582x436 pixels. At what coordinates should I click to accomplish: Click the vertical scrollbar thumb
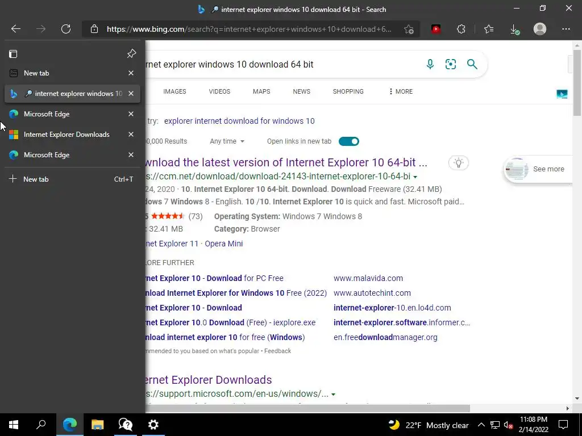pos(577,82)
